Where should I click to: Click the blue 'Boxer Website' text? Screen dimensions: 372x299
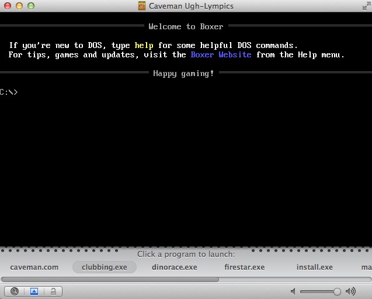click(x=221, y=54)
